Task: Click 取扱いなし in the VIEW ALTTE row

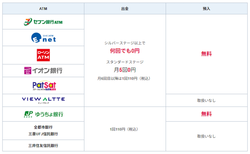Action: (207, 101)
